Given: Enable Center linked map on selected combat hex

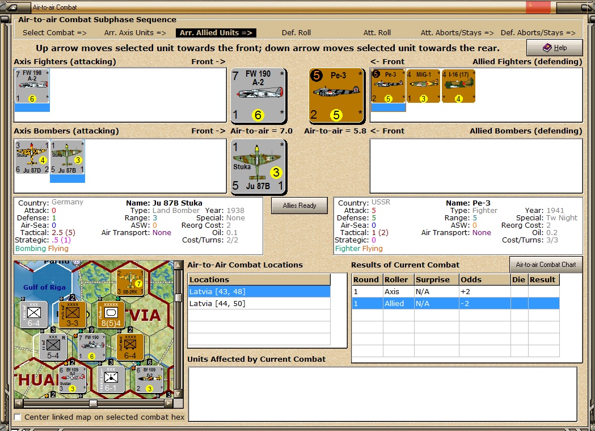Looking at the screenshot, I should coord(18,417).
